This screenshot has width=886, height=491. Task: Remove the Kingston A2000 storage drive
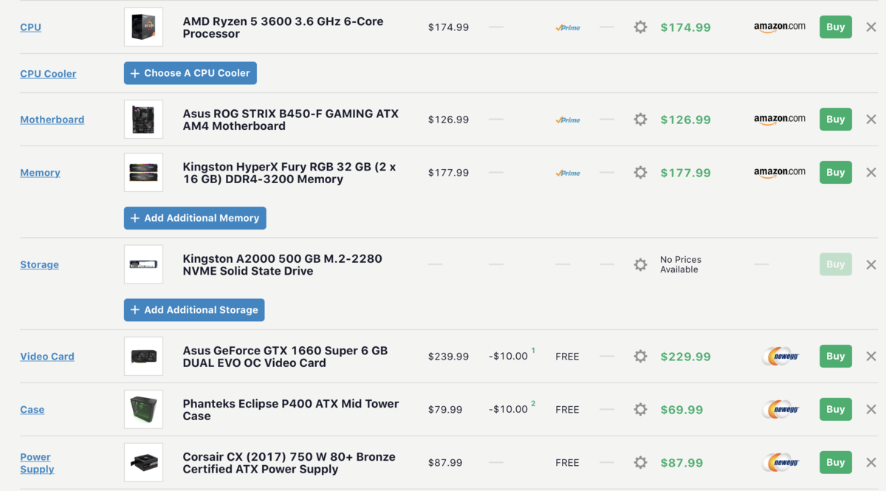(x=871, y=264)
